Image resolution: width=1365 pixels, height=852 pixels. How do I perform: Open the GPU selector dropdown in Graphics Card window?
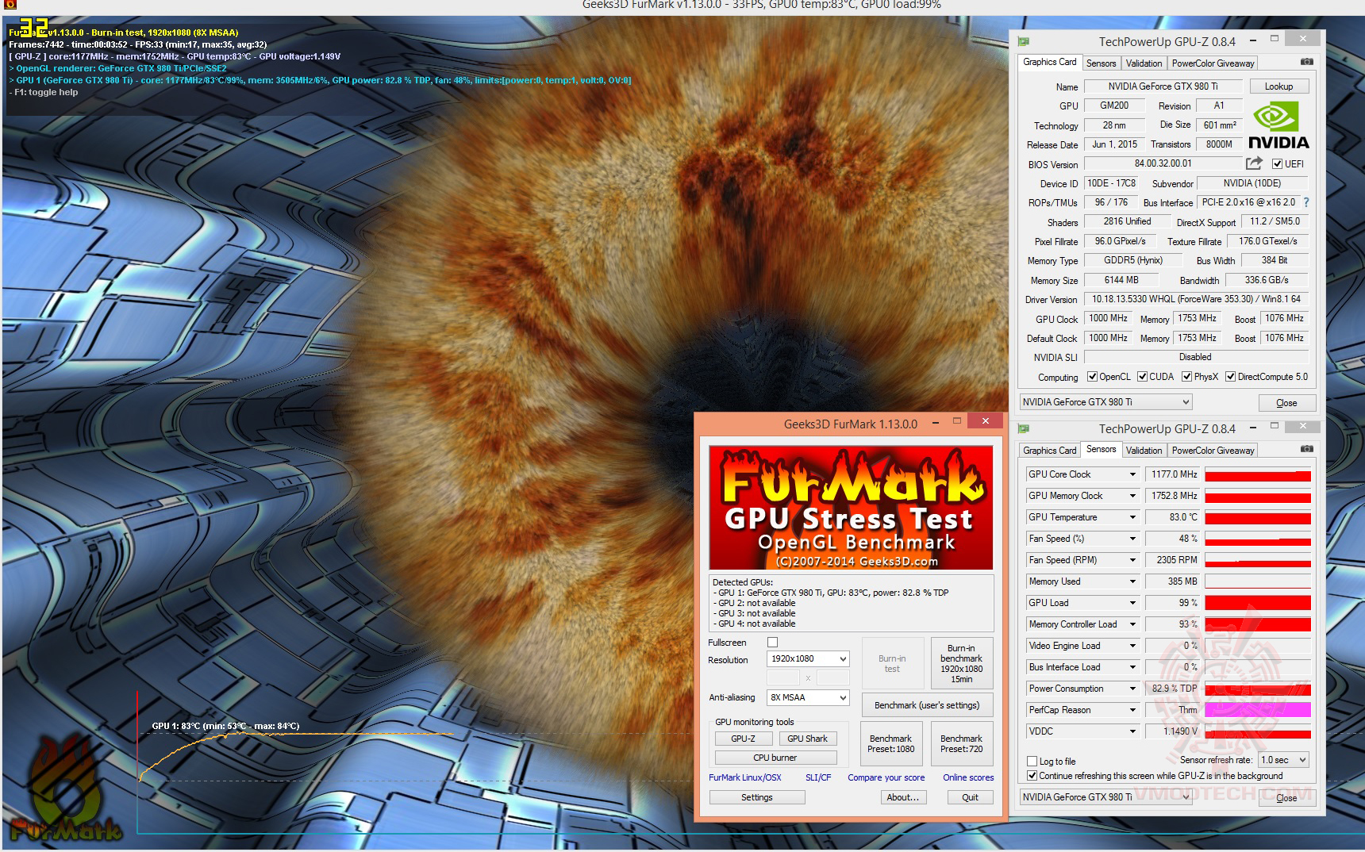[x=1105, y=402]
